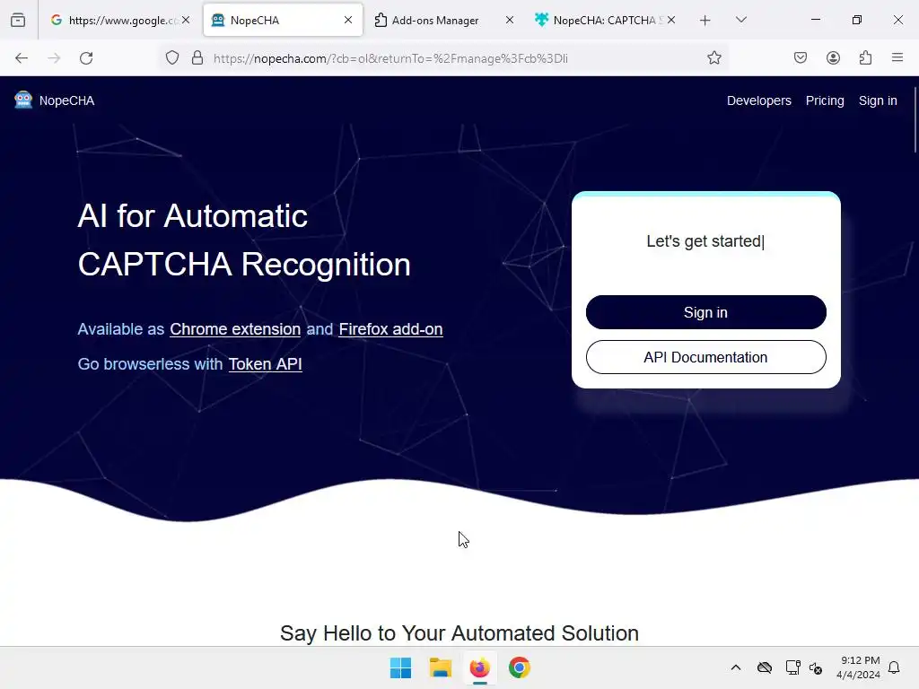The width and height of the screenshot is (919, 689).
Task: Focus the URL address bar
Action: pos(445,58)
